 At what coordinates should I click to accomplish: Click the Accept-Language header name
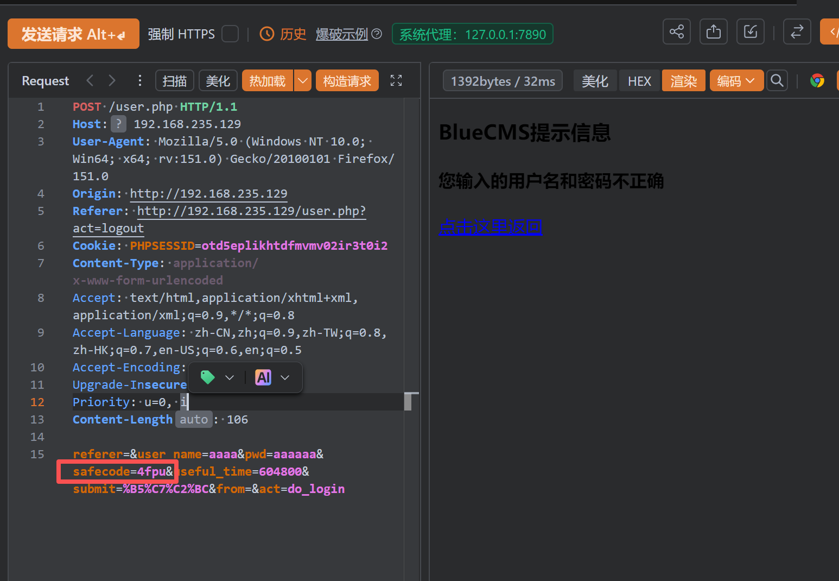pyautogui.click(x=126, y=332)
